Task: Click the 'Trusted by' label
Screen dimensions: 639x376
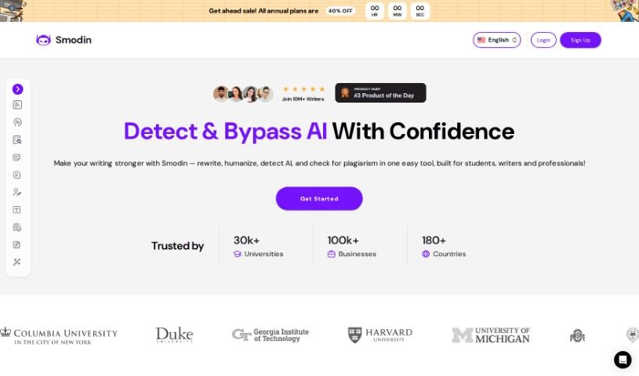Action: coord(178,246)
